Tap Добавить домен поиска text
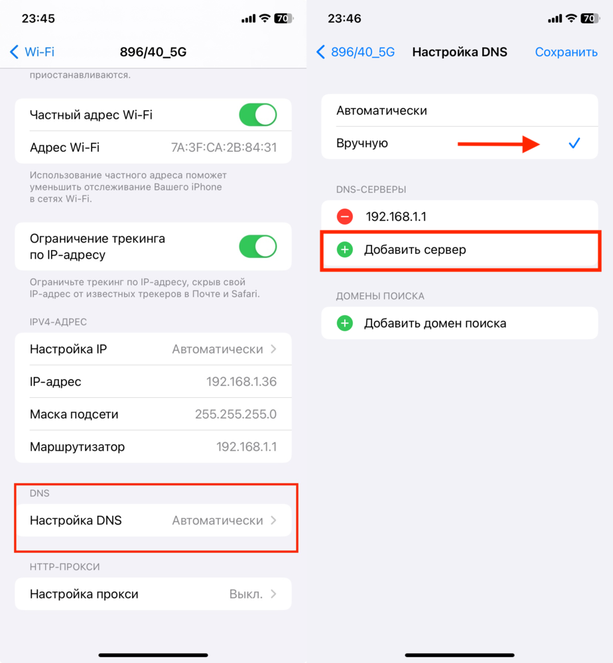Image resolution: width=613 pixels, height=663 pixels. pos(435,323)
